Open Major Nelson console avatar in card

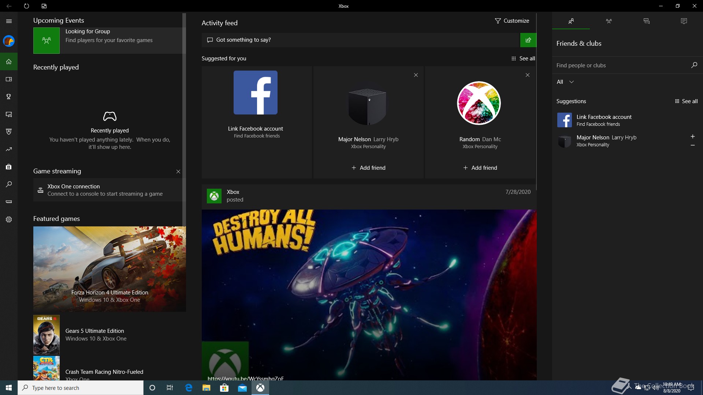point(367,106)
